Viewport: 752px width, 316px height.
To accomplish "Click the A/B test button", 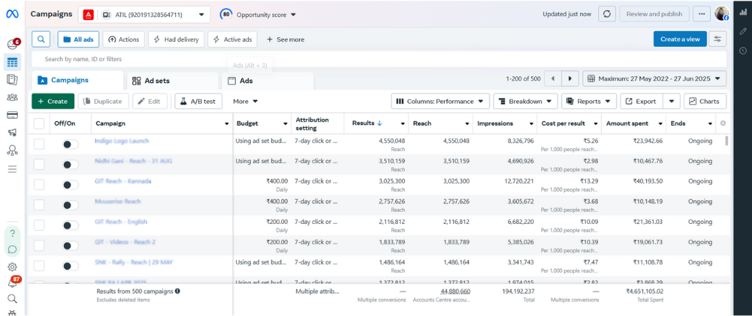I will click(x=198, y=101).
